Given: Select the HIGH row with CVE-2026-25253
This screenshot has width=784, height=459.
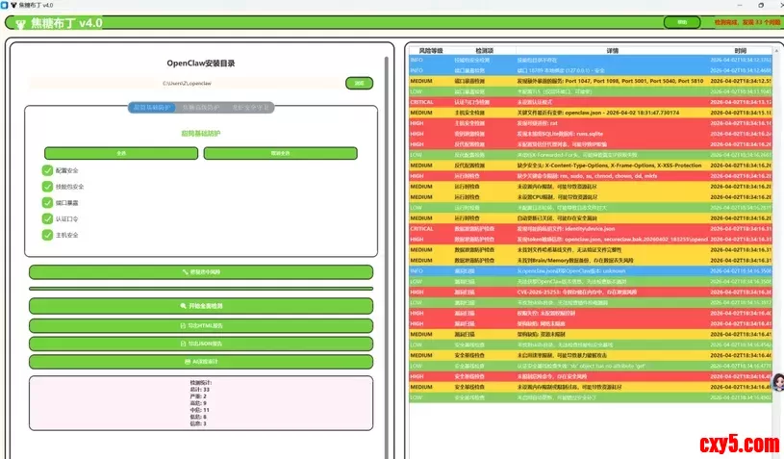Looking at the screenshot, I should pyautogui.click(x=591, y=292).
